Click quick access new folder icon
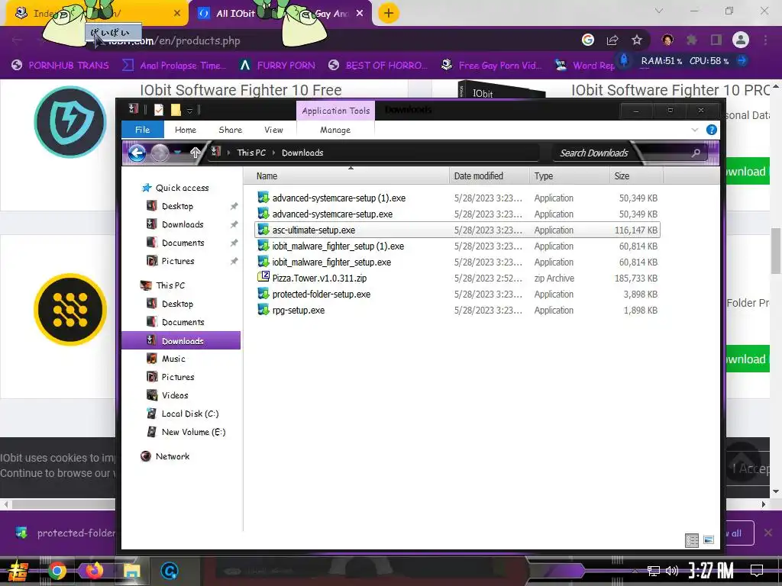The width and height of the screenshot is (782, 586). point(176,110)
